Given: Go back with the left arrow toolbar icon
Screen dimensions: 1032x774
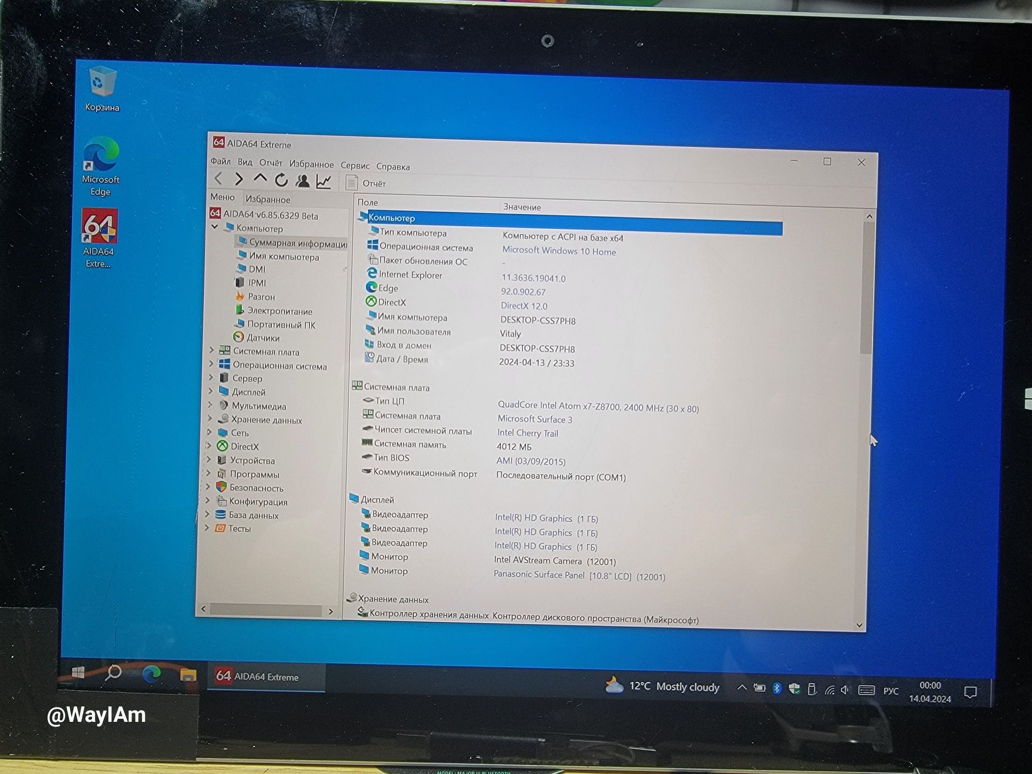Looking at the screenshot, I should tap(218, 179).
